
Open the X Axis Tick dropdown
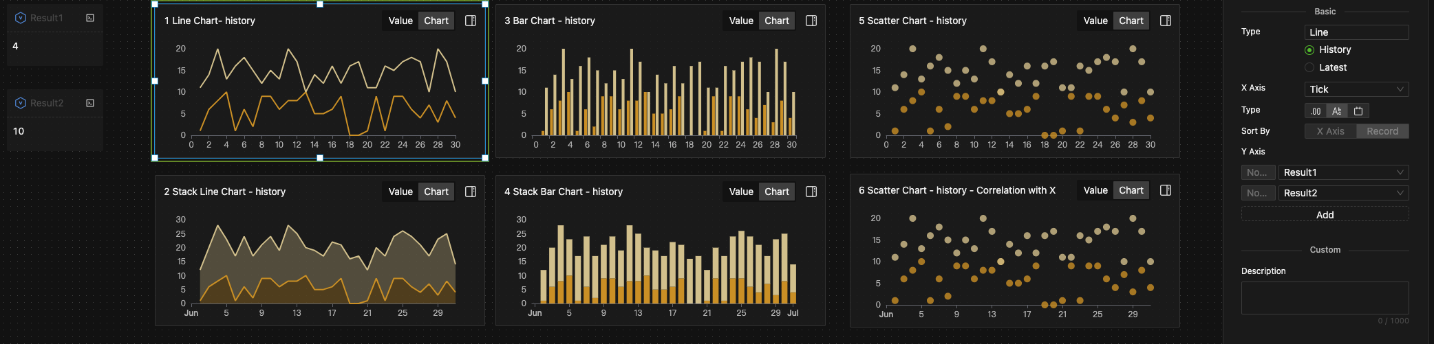[x=1356, y=89]
